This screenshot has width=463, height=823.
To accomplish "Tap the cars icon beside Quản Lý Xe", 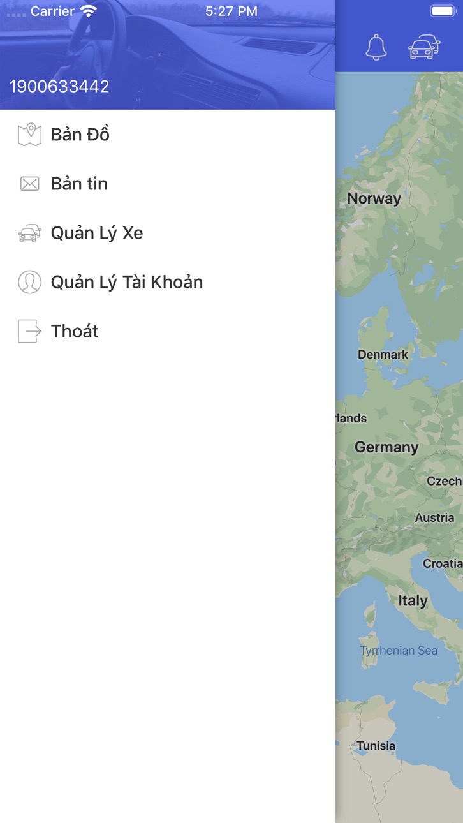I will tap(29, 233).
